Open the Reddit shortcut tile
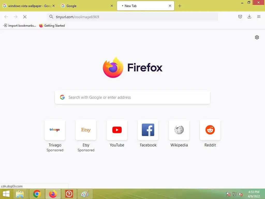The height and width of the screenshot is (199, 265). (210, 130)
